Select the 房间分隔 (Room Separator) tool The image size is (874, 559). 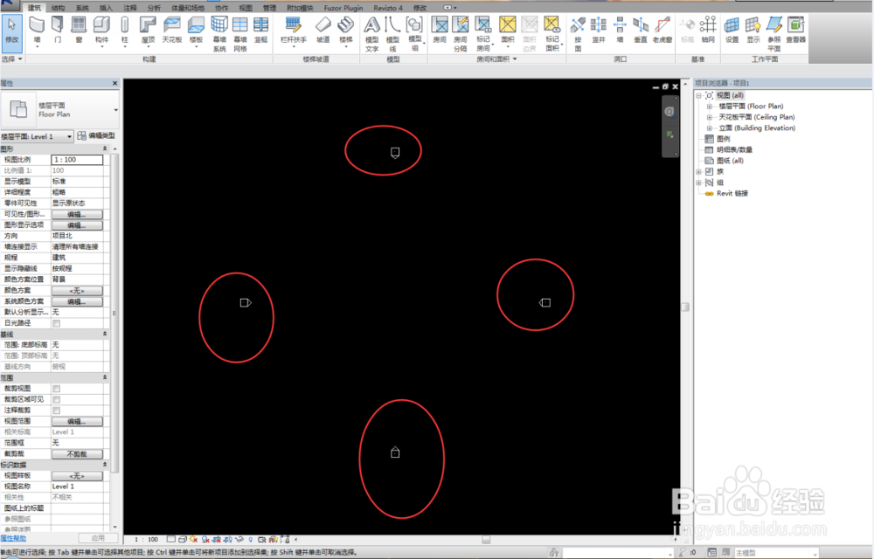[461, 34]
